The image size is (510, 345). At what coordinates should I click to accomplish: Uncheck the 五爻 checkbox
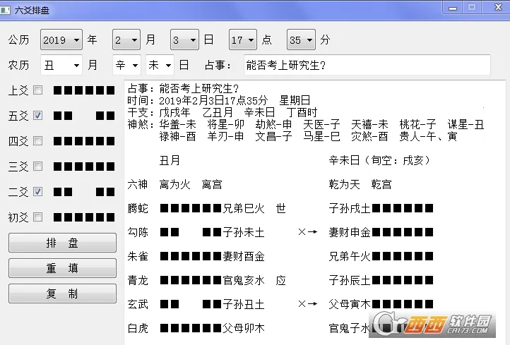point(37,116)
